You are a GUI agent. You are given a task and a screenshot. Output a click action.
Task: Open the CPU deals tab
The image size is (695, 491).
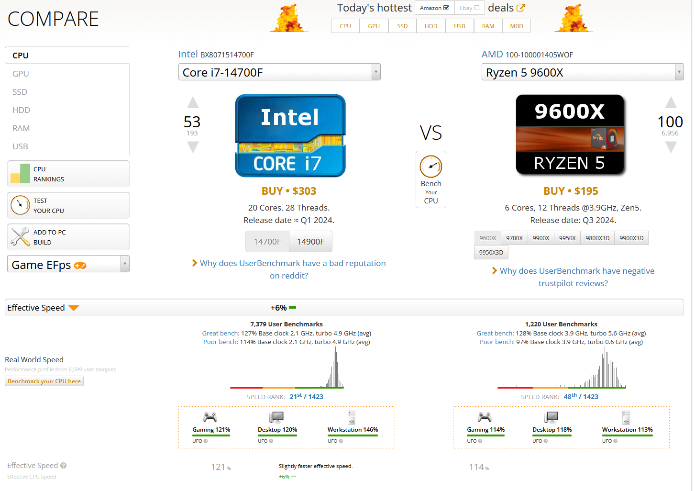click(345, 26)
